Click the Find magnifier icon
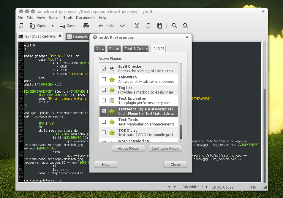The image size is (283, 198). click(174, 25)
